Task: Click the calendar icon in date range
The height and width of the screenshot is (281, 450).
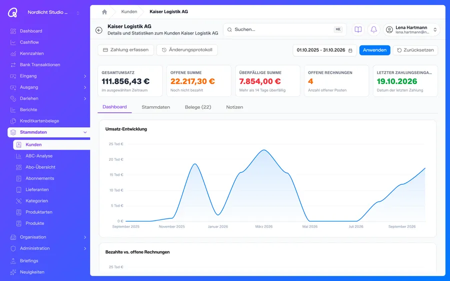Action: (350, 50)
